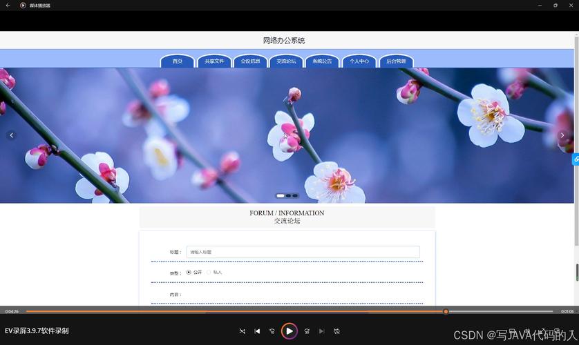Image resolution: width=579 pixels, height=345 pixels.
Task: Go to the previous track
Action: pyautogui.click(x=257, y=331)
